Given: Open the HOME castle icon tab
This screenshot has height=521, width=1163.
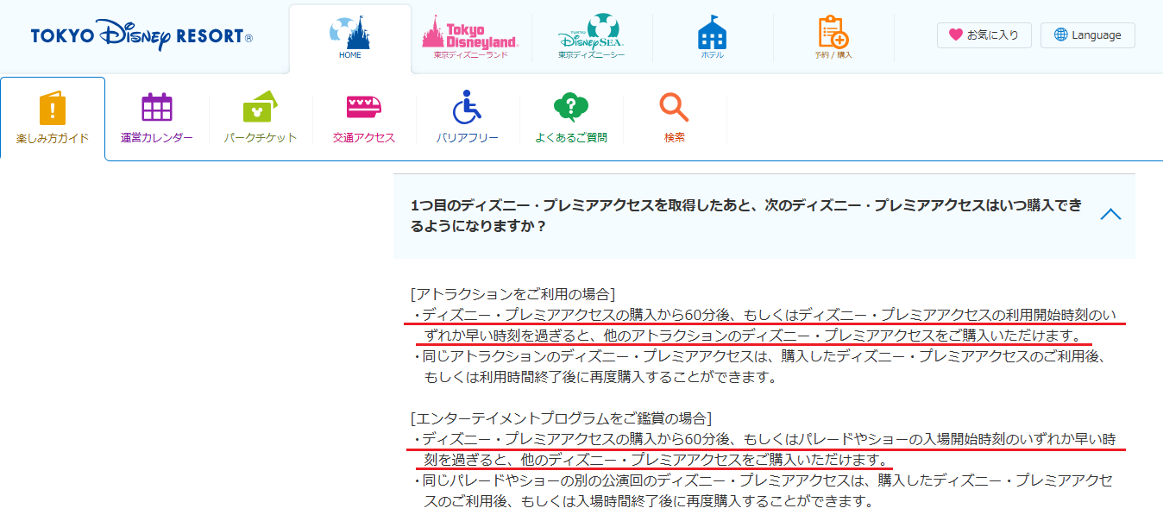Looking at the screenshot, I should (349, 32).
